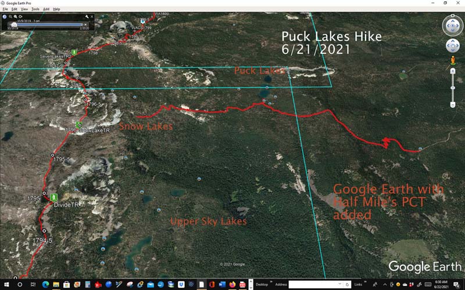The image size is (465, 290).
Task: Open time slider wrench options
Action: 86,17
